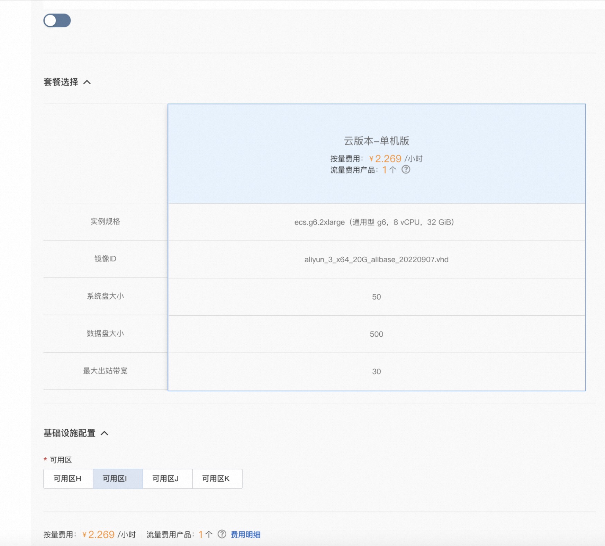Click the 最大出站带宽 row label
605x546 pixels.
coord(105,371)
